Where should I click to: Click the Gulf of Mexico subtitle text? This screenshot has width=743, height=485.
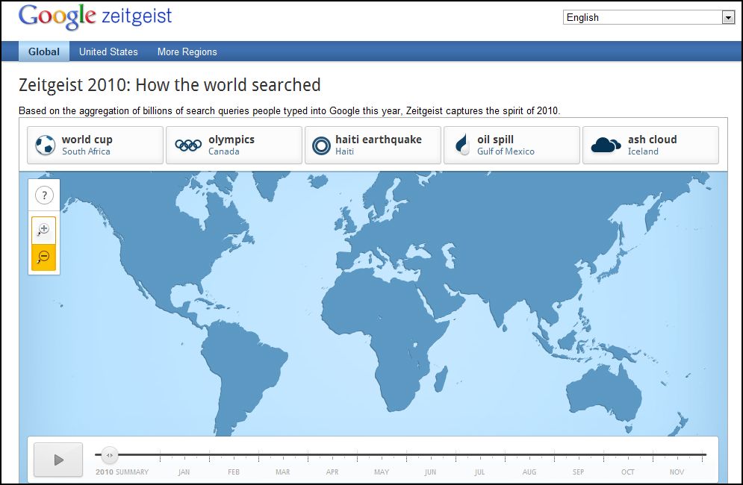(x=506, y=151)
